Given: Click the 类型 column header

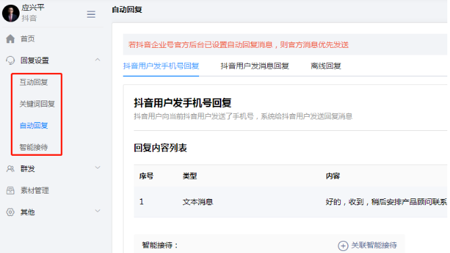Looking at the screenshot, I should coord(190,176).
